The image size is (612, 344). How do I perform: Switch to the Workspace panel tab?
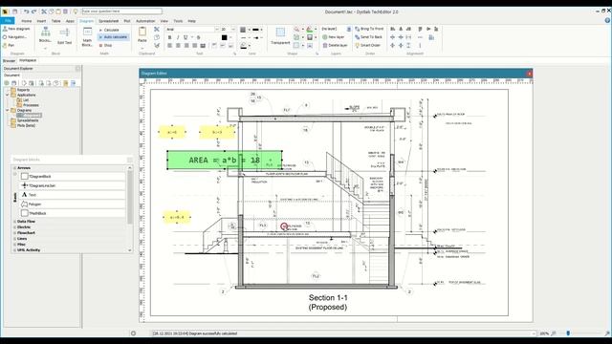coord(28,60)
